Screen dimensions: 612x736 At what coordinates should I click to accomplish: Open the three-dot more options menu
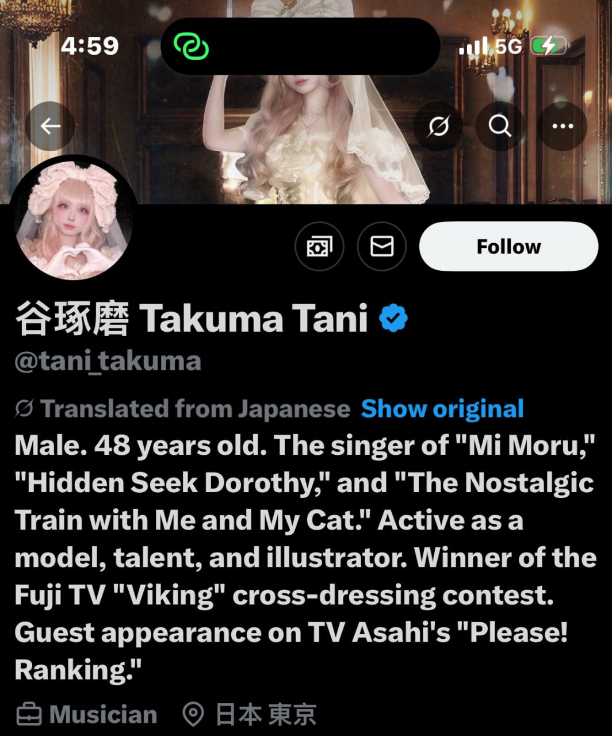tap(562, 126)
